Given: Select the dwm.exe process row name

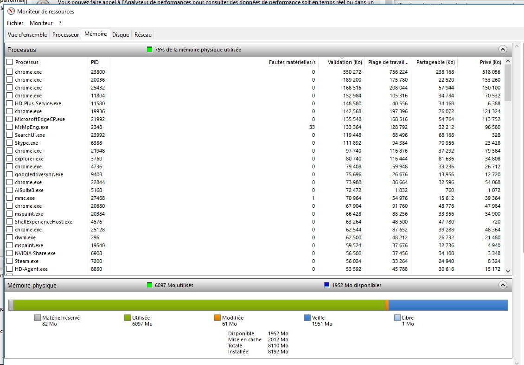Looking at the screenshot, I should coord(25,237).
